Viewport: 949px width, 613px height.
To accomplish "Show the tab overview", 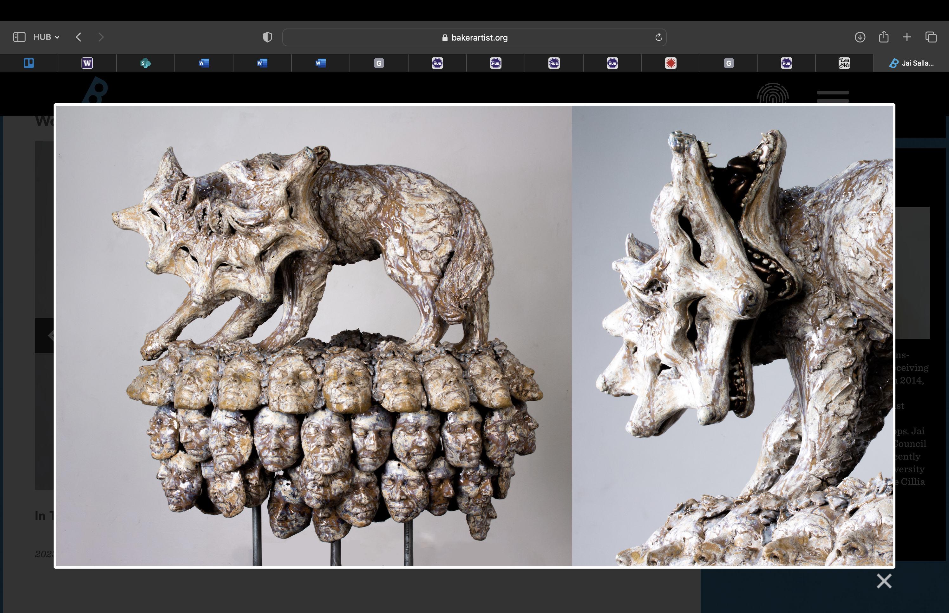I will coord(931,37).
